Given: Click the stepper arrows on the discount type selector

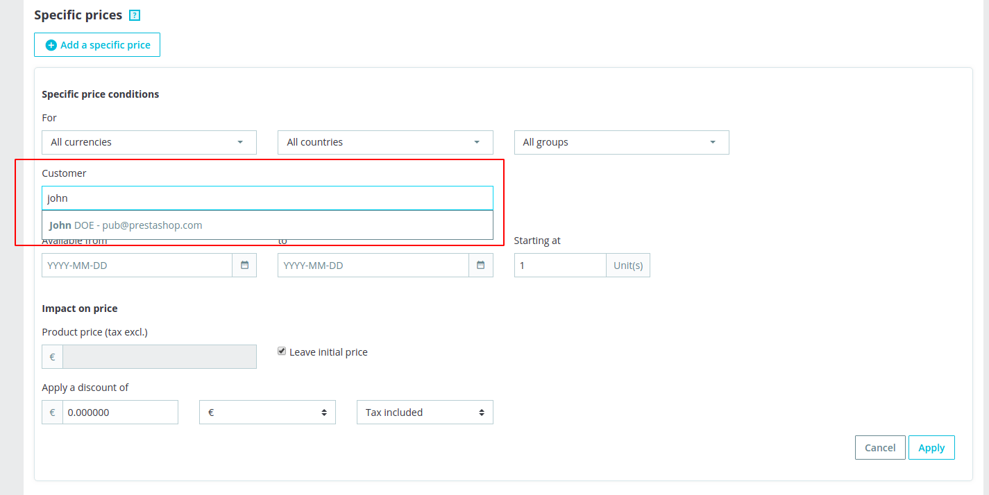Looking at the screenshot, I should [x=324, y=412].
